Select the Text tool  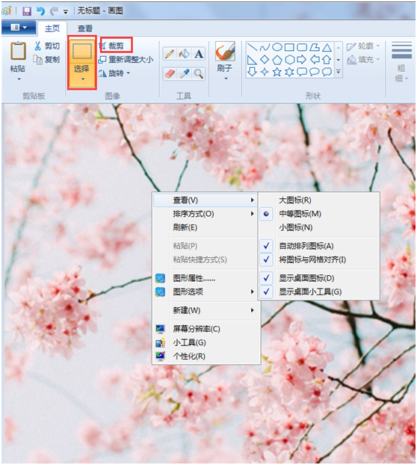199,54
